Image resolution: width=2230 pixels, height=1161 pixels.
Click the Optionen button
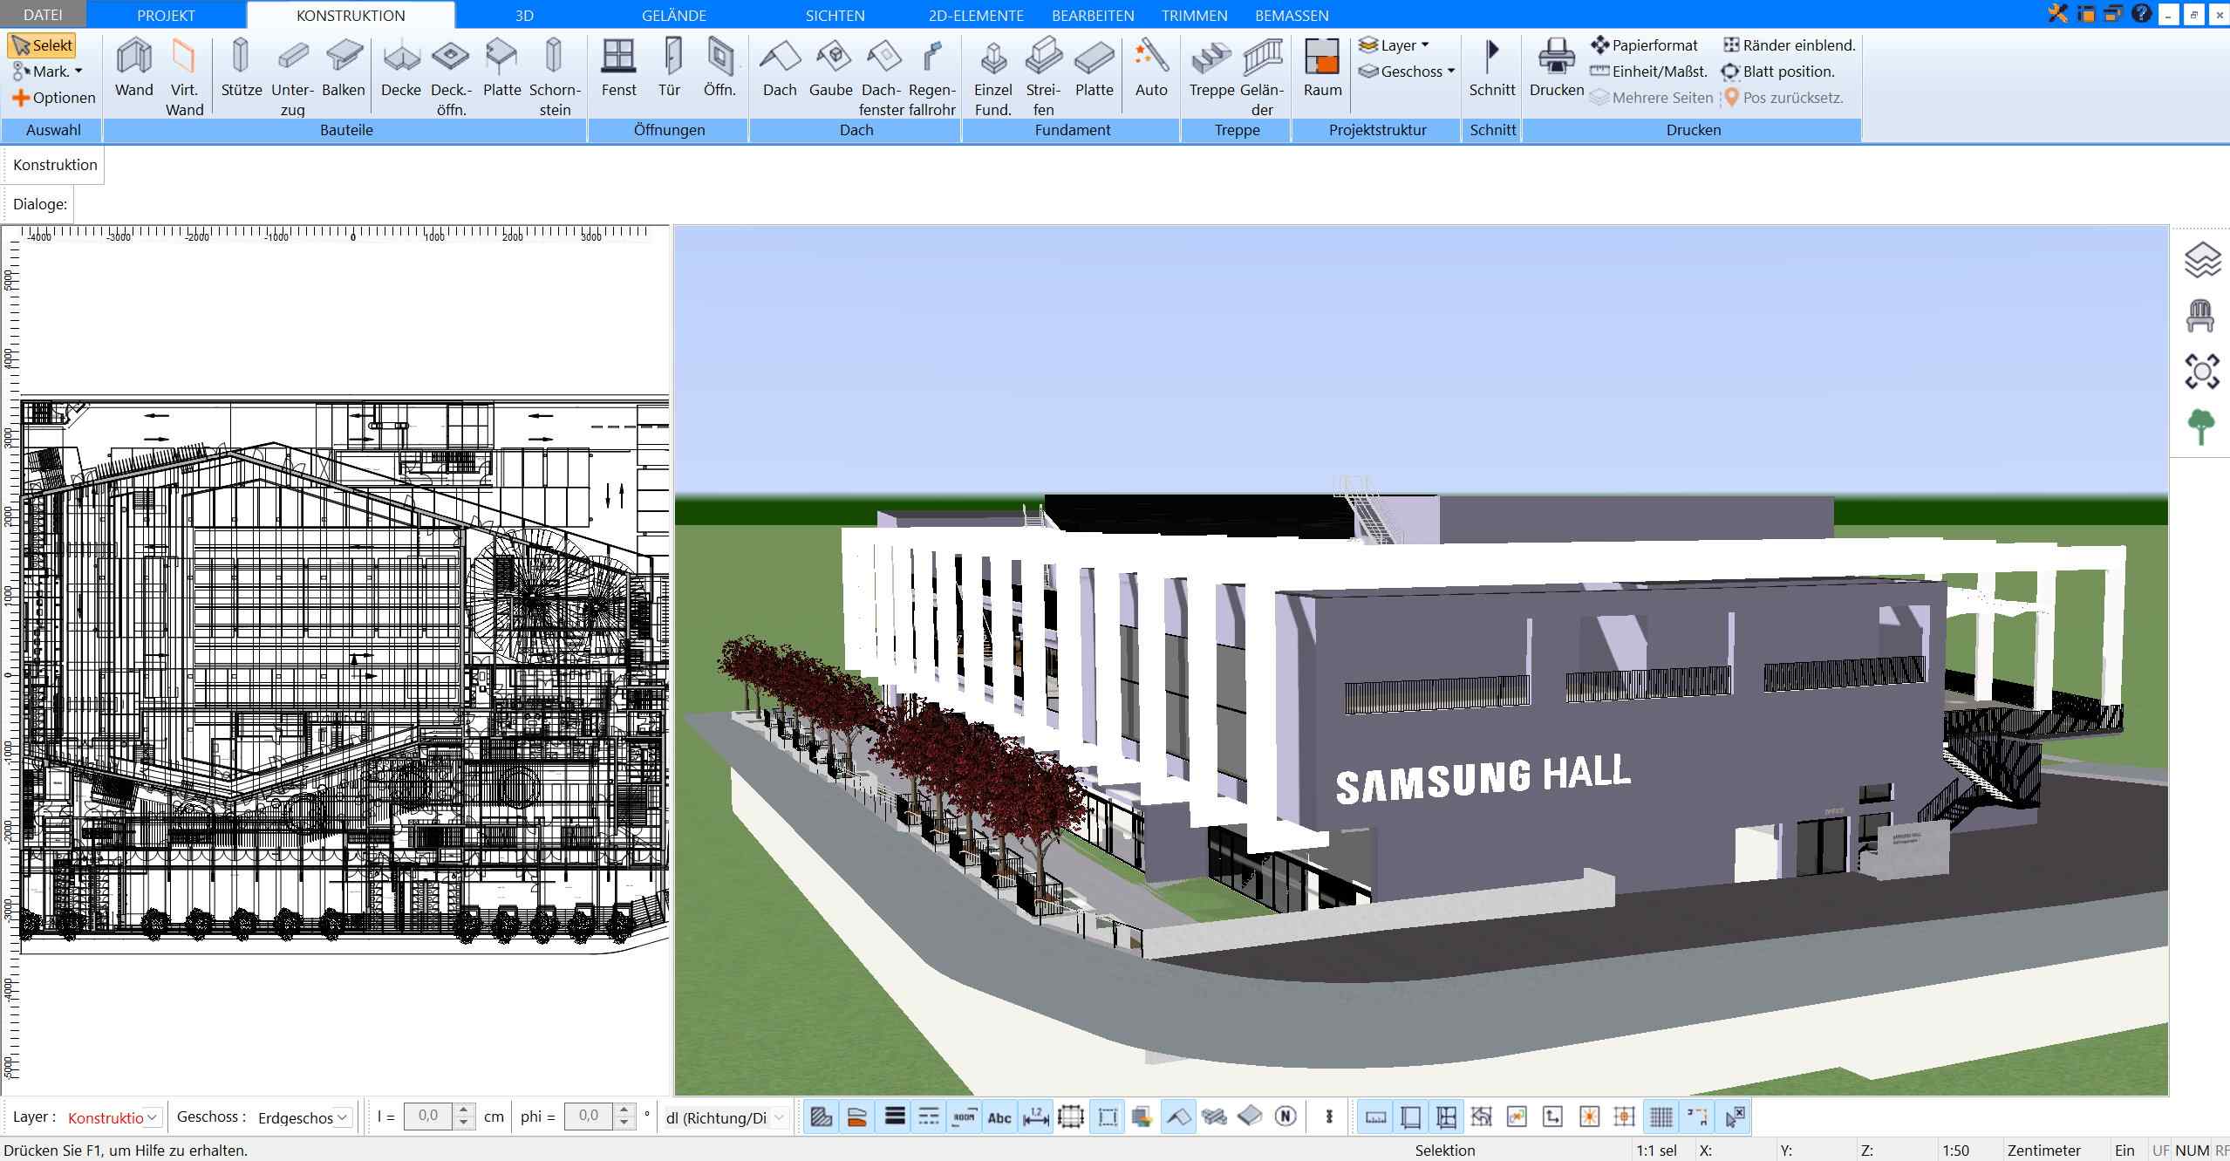point(54,98)
